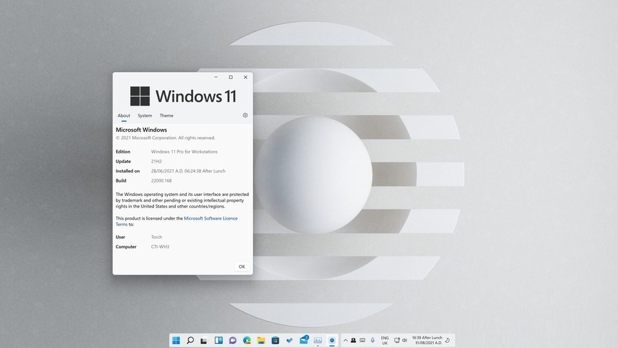Maximize the About Windows dialog

230,77
